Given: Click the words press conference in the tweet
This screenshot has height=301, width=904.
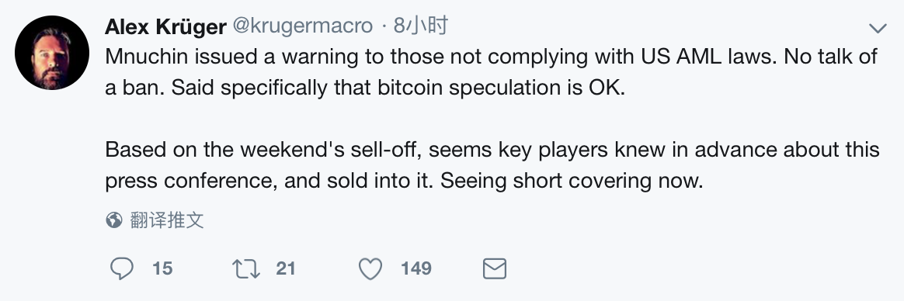Looking at the screenshot, I should [189, 182].
